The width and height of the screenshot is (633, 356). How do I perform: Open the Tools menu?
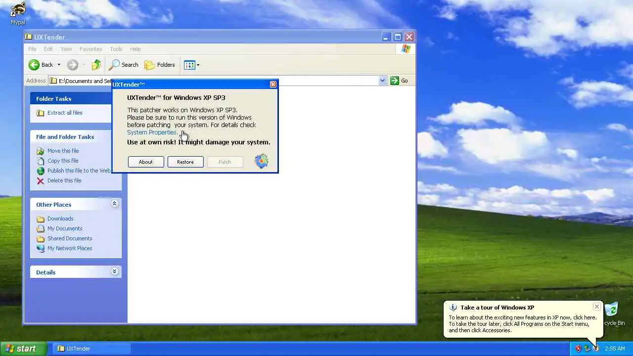tap(116, 49)
